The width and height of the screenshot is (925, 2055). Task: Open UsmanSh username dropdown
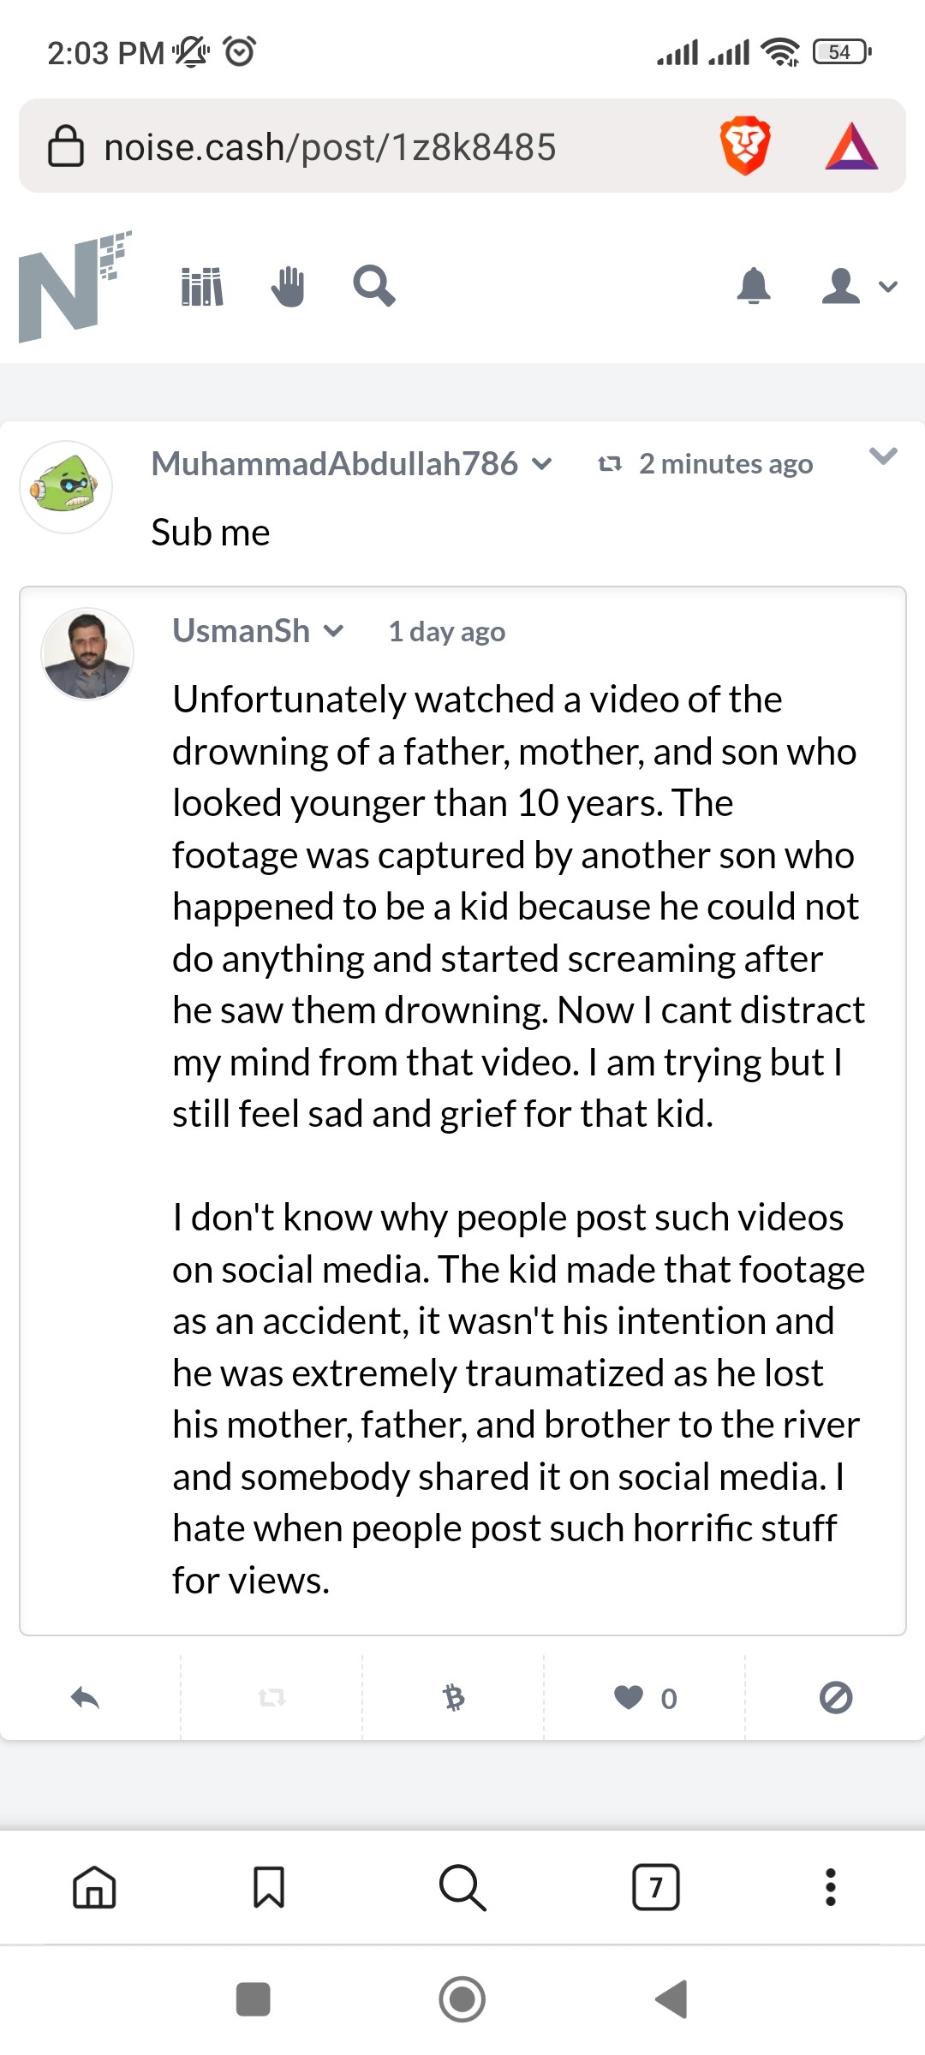pos(333,631)
